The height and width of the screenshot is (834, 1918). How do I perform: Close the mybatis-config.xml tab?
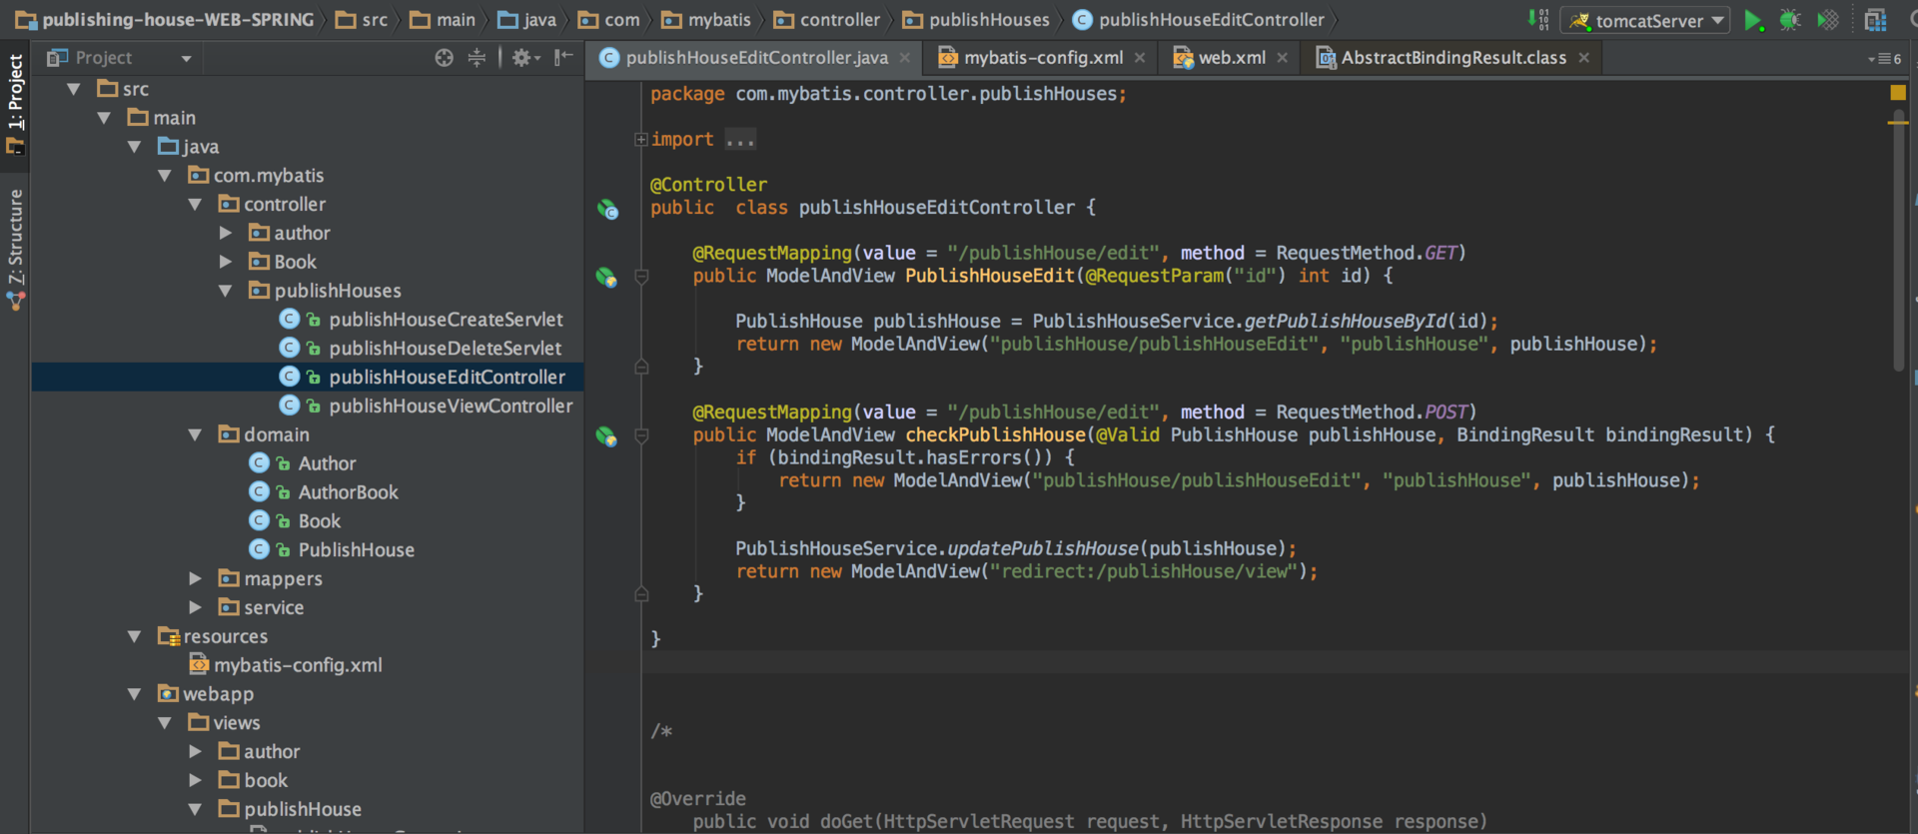click(1140, 58)
